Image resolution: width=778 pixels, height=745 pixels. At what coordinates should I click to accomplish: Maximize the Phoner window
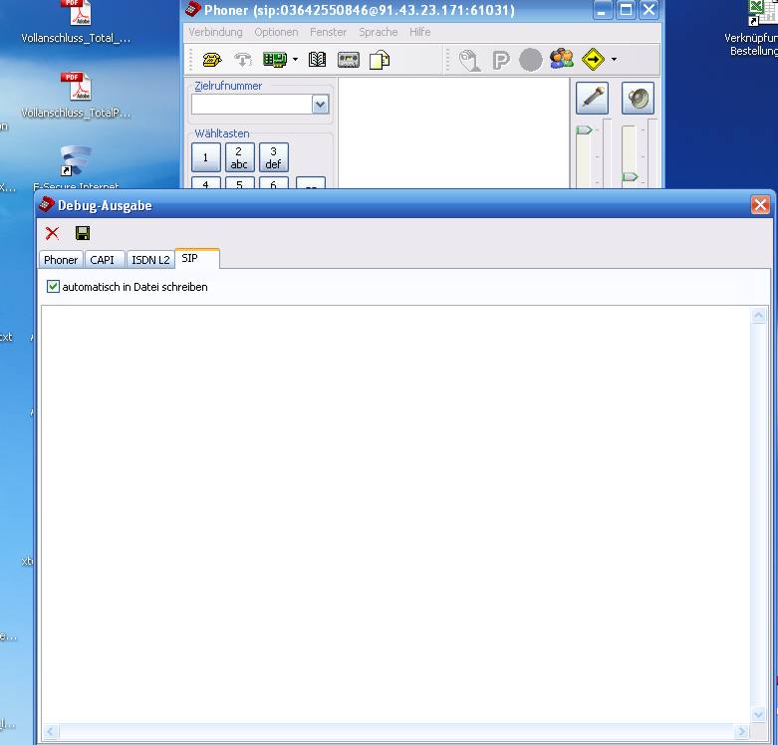pos(627,9)
